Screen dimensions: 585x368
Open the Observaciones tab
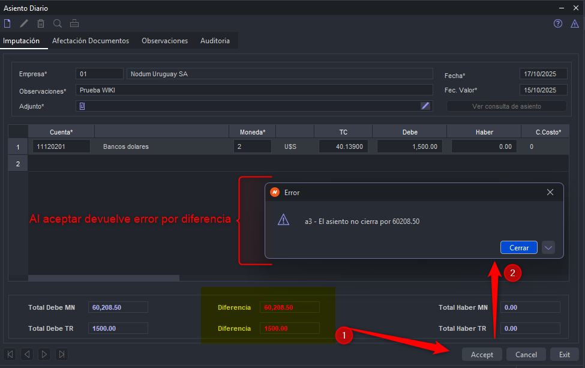(x=164, y=41)
